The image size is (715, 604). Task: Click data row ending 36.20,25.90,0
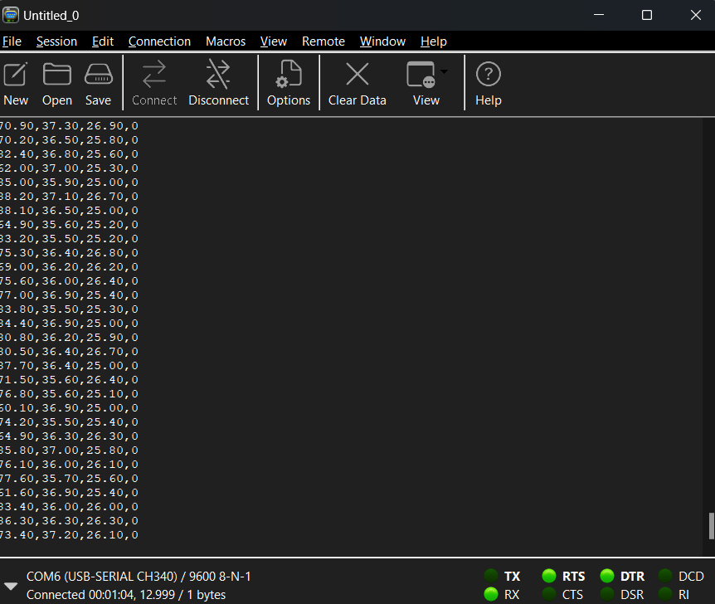pyautogui.click(x=69, y=337)
